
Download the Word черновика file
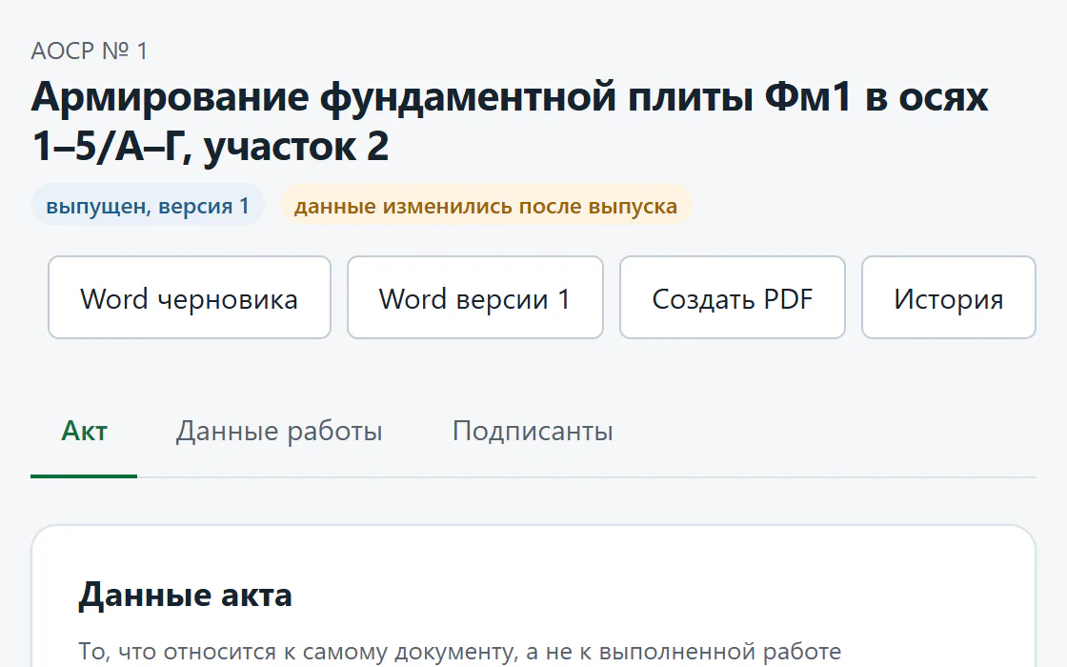pyautogui.click(x=190, y=297)
